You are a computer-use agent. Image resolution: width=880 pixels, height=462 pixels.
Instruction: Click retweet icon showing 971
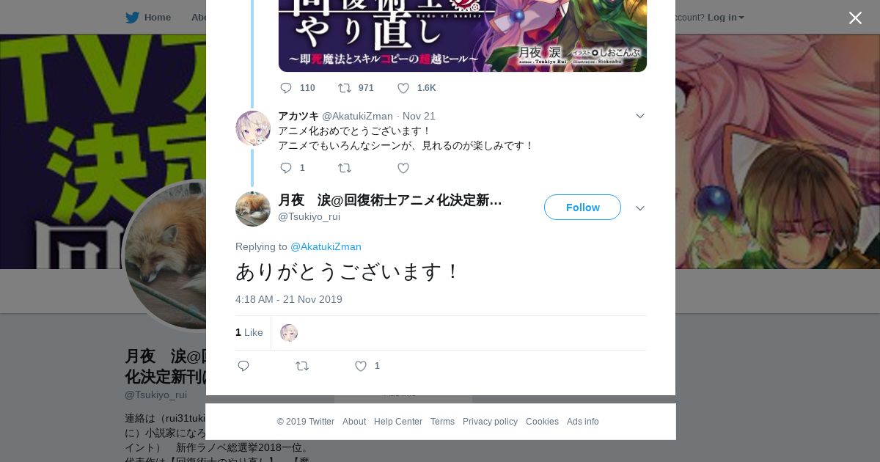coord(345,88)
